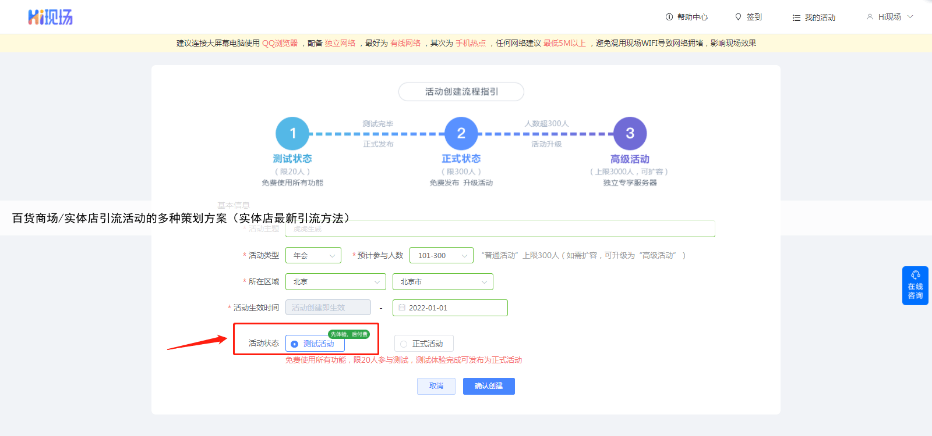Open the 预计参与人数 101-300 dropdown
The image size is (932, 436).
coord(441,255)
